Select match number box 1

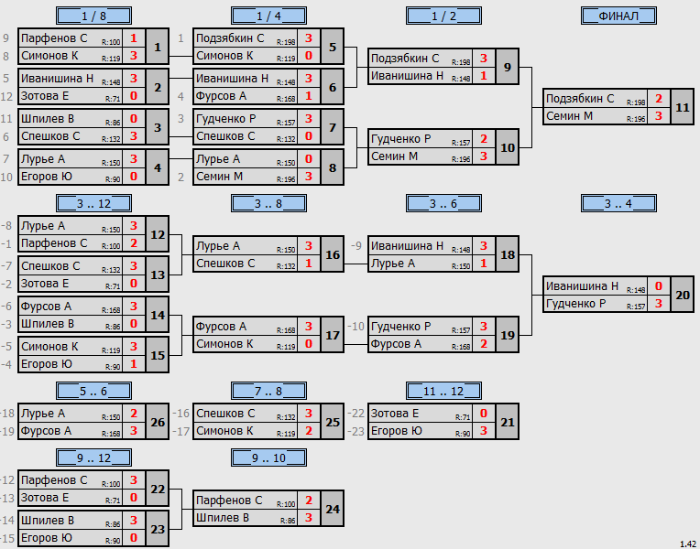(x=158, y=47)
